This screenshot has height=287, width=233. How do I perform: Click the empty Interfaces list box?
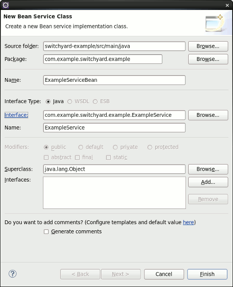pos(114,192)
